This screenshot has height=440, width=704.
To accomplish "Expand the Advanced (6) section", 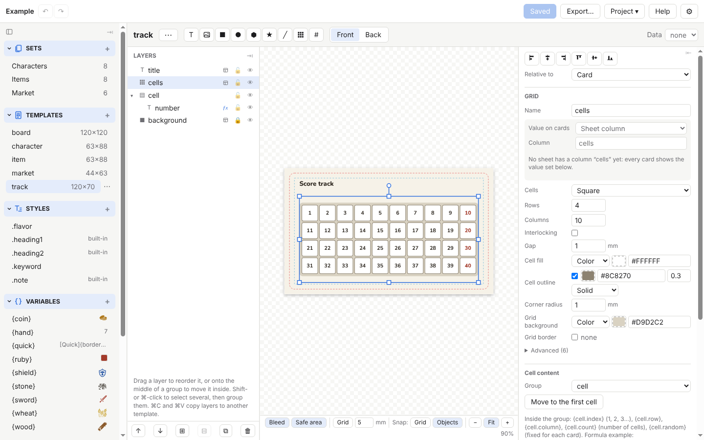I will point(547,351).
